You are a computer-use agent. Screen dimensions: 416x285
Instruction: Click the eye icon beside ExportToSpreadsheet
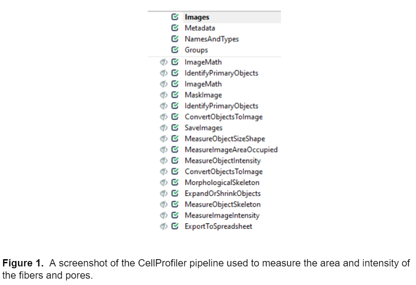click(164, 227)
